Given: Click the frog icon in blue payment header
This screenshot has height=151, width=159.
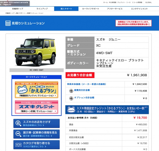Looking at the screenshot, I should [71, 110].
